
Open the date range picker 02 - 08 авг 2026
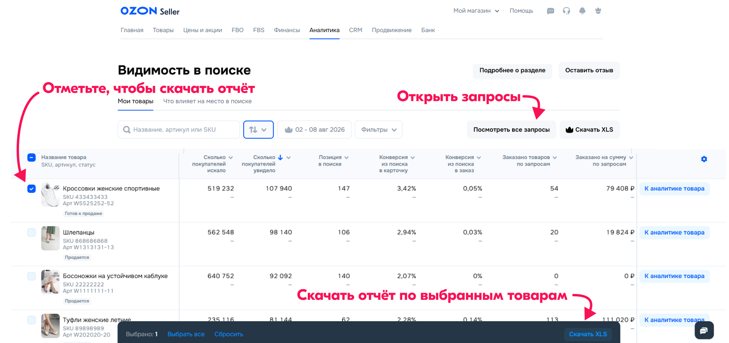314,130
